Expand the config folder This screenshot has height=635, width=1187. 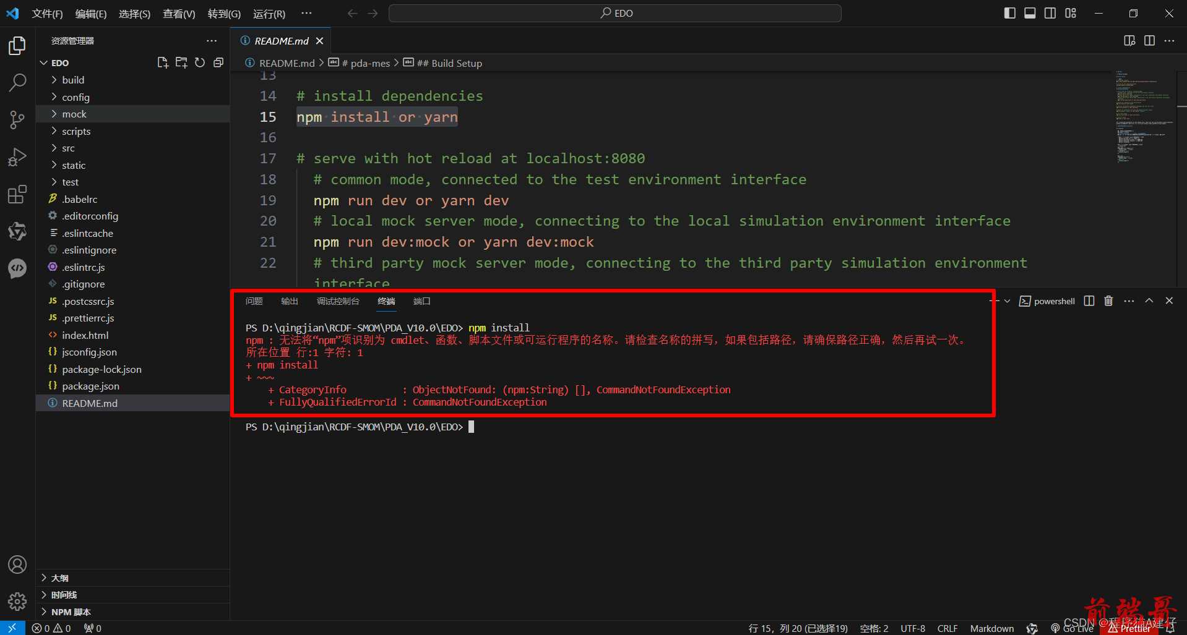pyautogui.click(x=133, y=97)
